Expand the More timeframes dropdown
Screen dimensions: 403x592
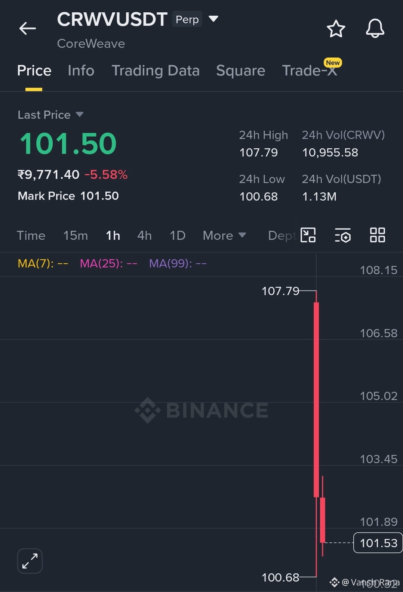pos(224,236)
